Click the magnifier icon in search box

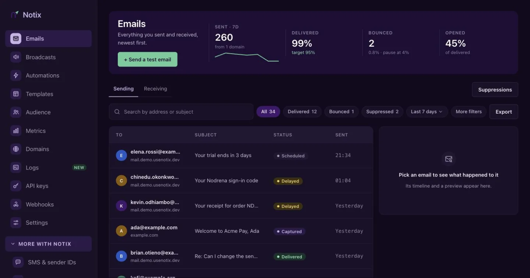point(117,112)
